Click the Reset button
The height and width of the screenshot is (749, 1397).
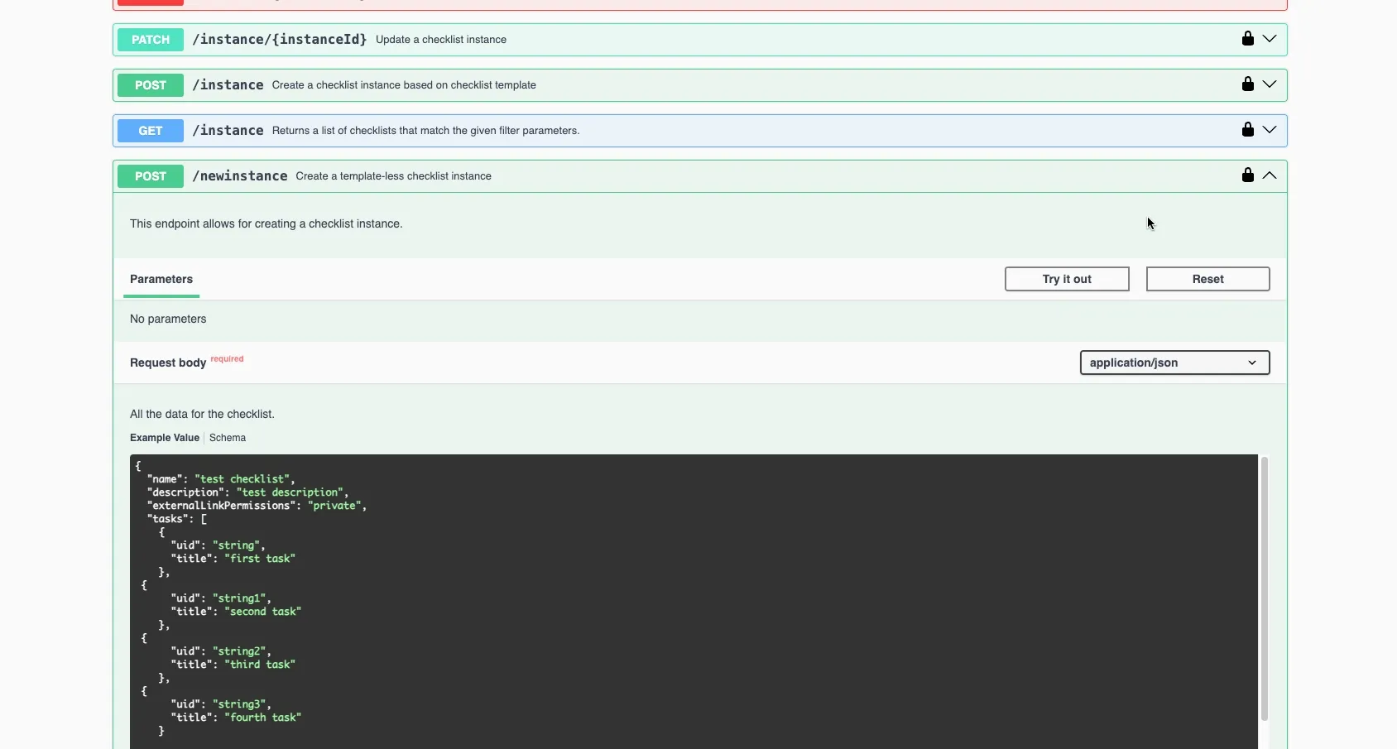[1207, 279]
